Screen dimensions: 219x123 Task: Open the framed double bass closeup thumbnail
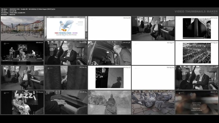197,28
